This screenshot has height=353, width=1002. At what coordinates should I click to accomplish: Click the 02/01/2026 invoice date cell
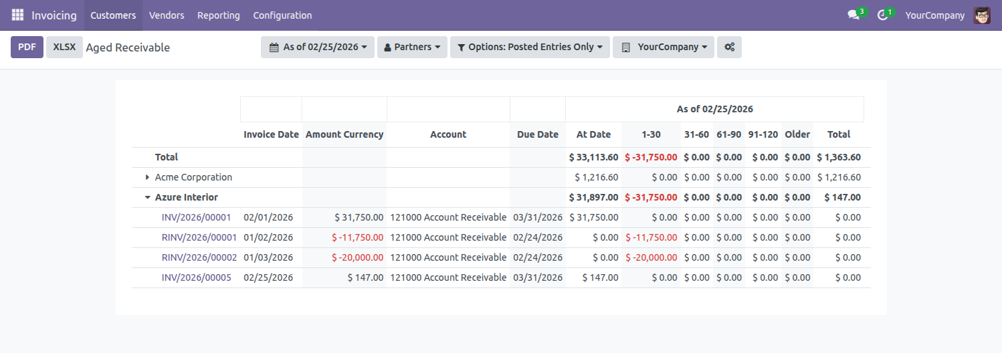(x=268, y=217)
